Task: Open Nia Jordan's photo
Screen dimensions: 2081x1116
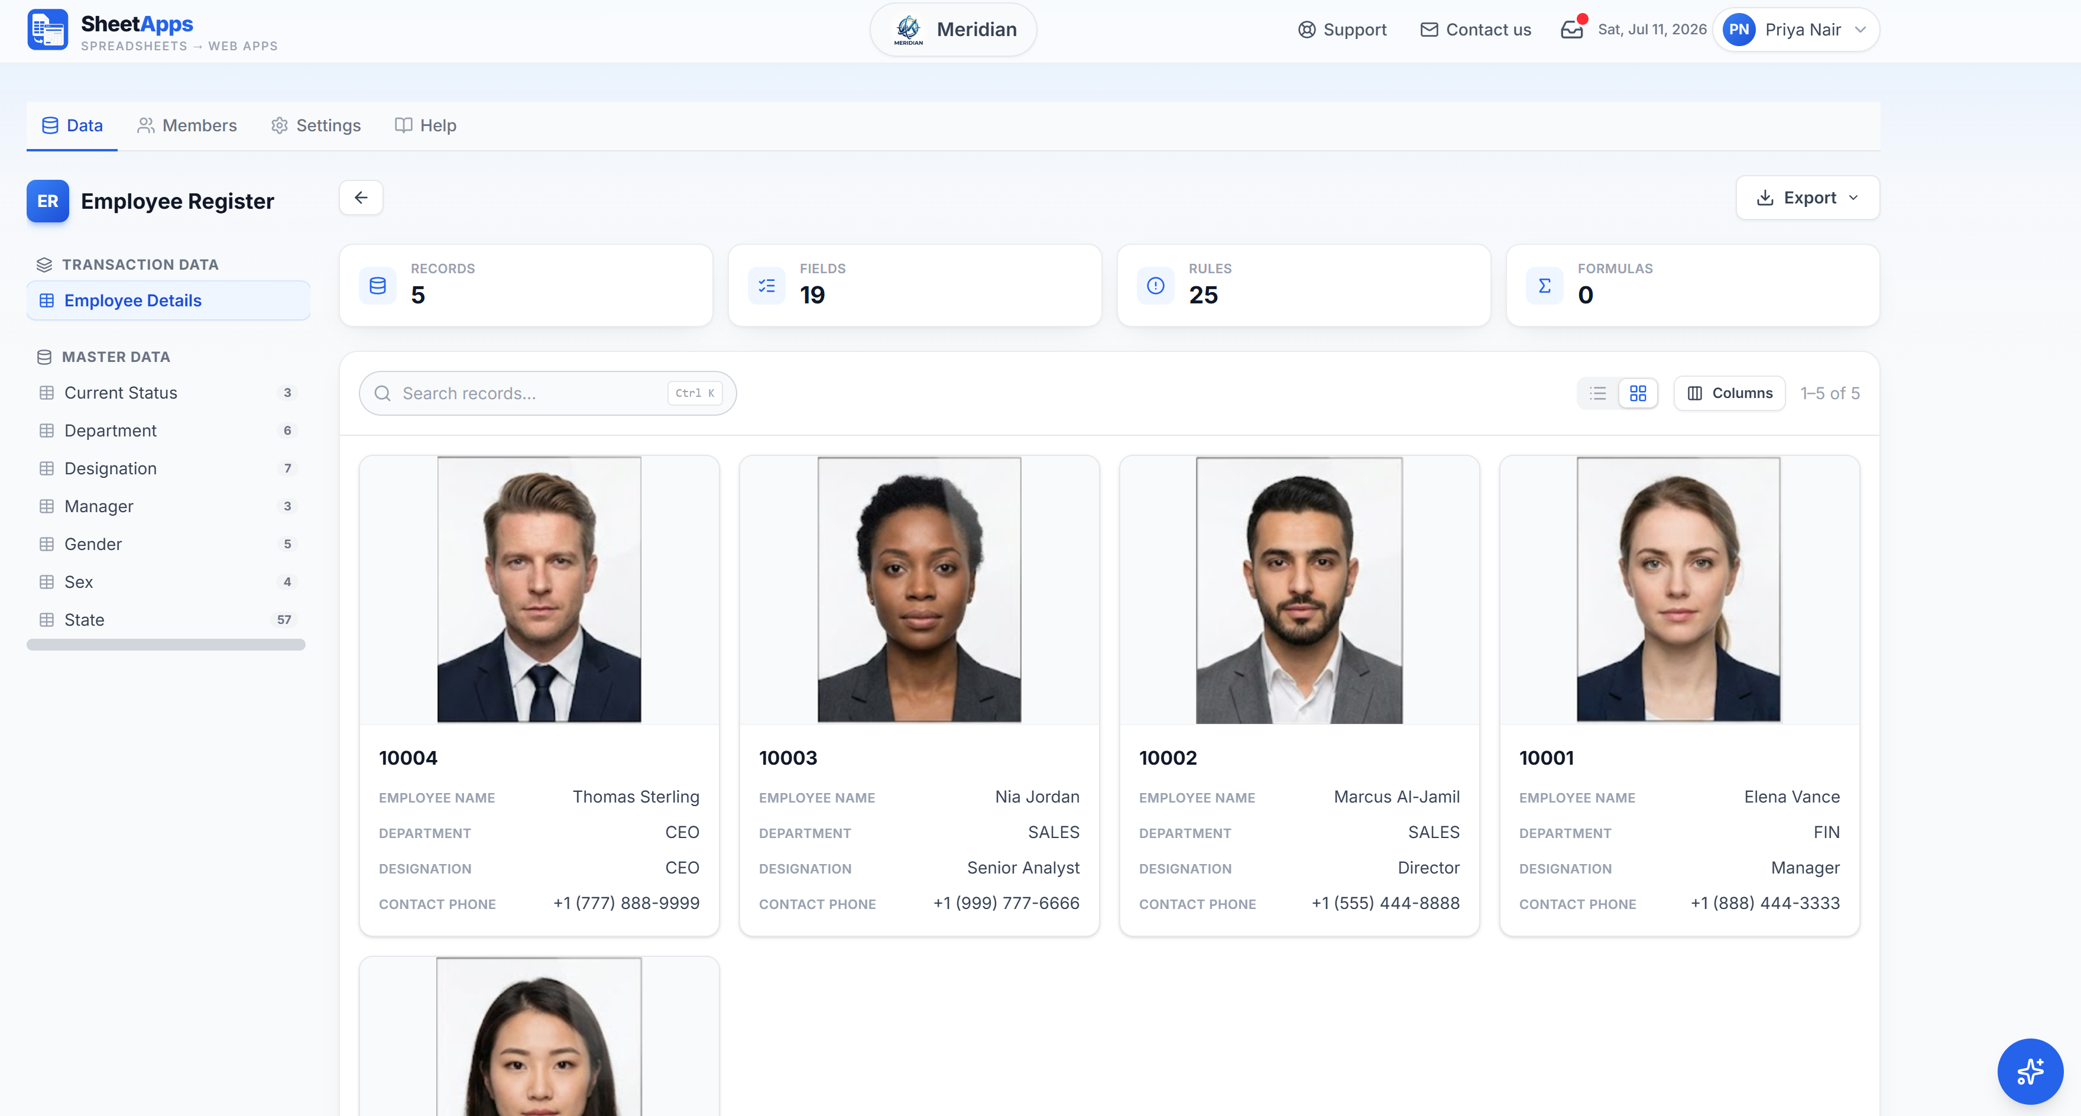Action: (919, 590)
